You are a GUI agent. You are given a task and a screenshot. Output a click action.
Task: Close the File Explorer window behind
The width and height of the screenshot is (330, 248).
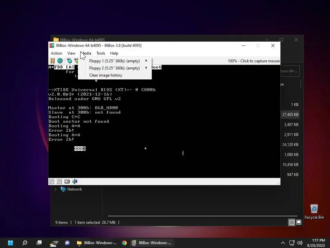pos(296,40)
